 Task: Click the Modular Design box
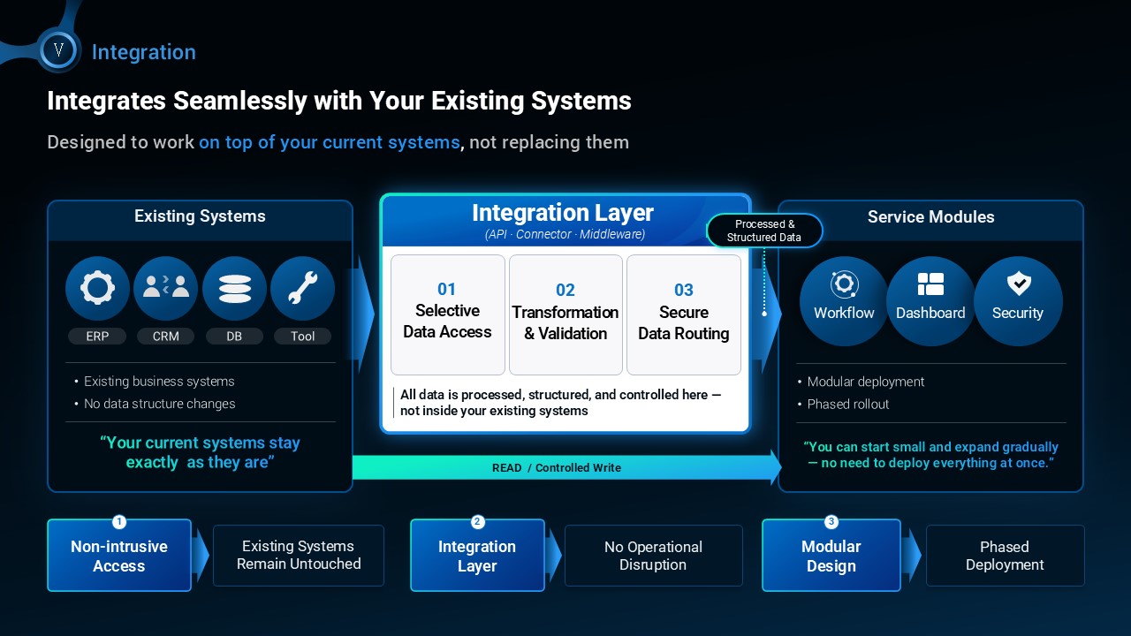(831, 556)
